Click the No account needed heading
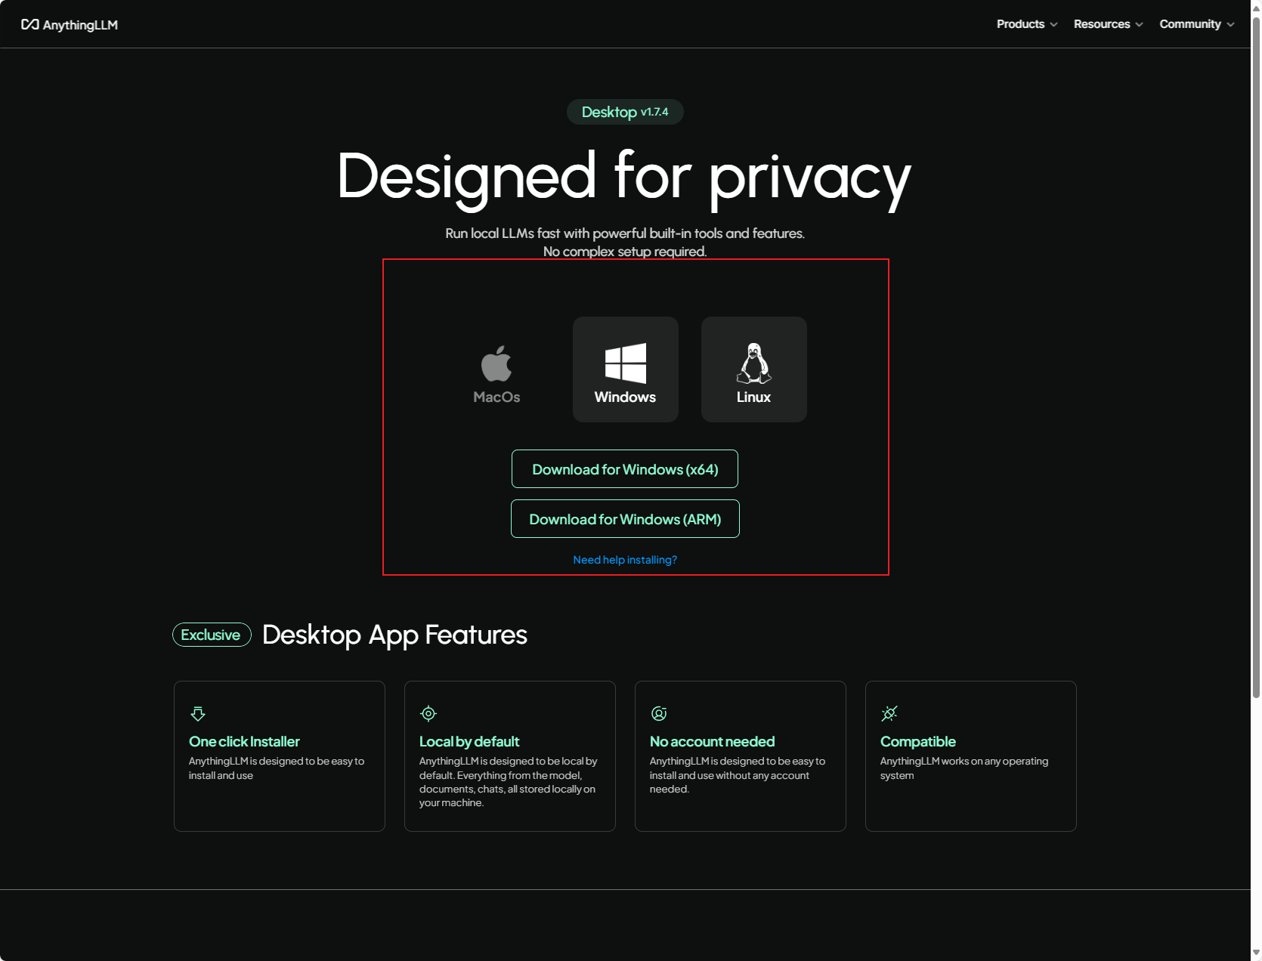Viewport: 1262px width, 961px height. point(712,742)
